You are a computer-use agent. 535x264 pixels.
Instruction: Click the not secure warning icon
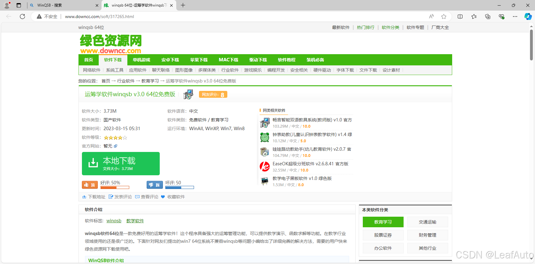point(39,16)
